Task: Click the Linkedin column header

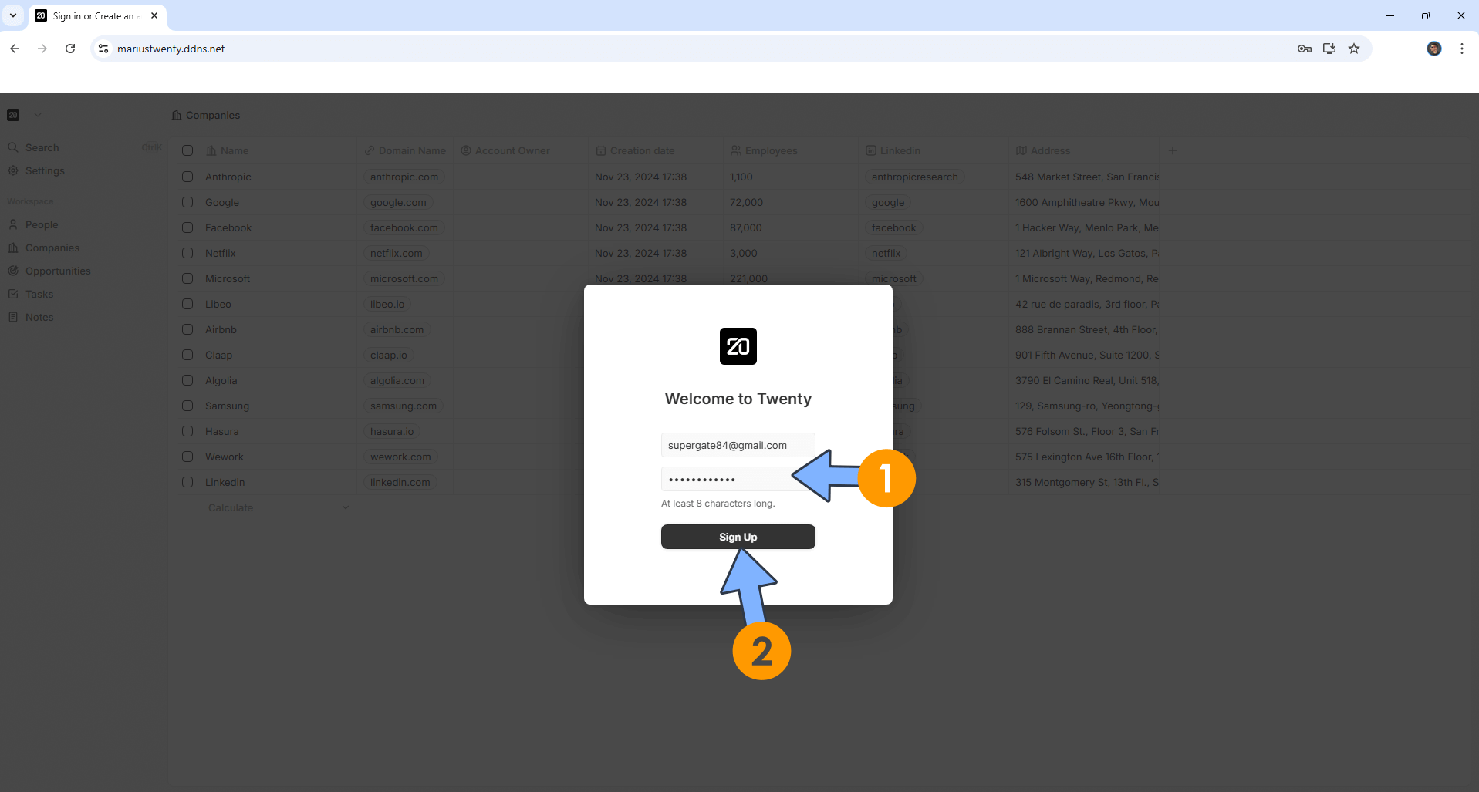Action: pyautogui.click(x=893, y=150)
